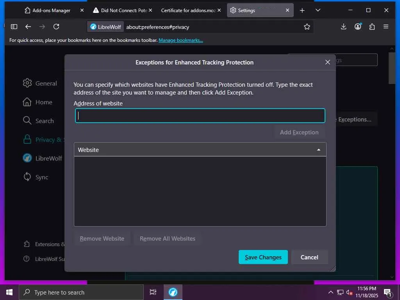Screen dimensions: 400x300
Task: Go back using the back arrow
Action: pos(28,27)
